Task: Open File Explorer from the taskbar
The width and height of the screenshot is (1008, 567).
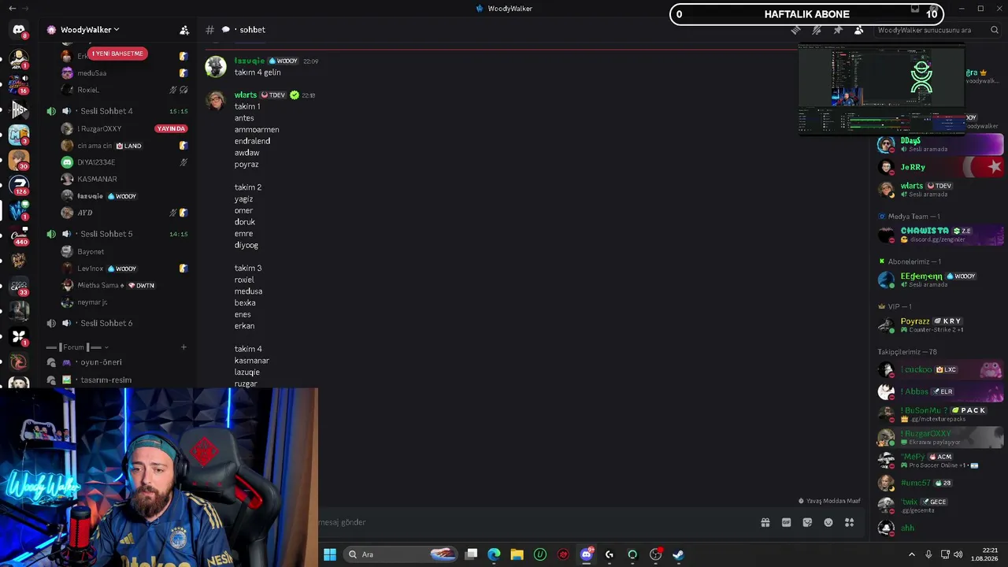Action: pos(517,554)
